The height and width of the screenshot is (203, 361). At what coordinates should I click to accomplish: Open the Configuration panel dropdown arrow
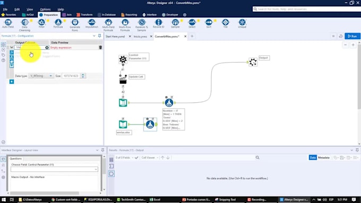point(94,36)
